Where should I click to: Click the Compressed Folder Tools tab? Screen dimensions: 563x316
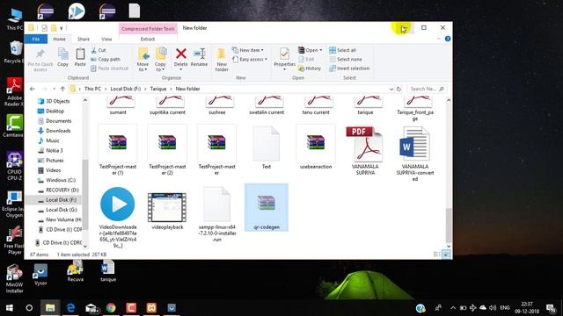(x=148, y=29)
